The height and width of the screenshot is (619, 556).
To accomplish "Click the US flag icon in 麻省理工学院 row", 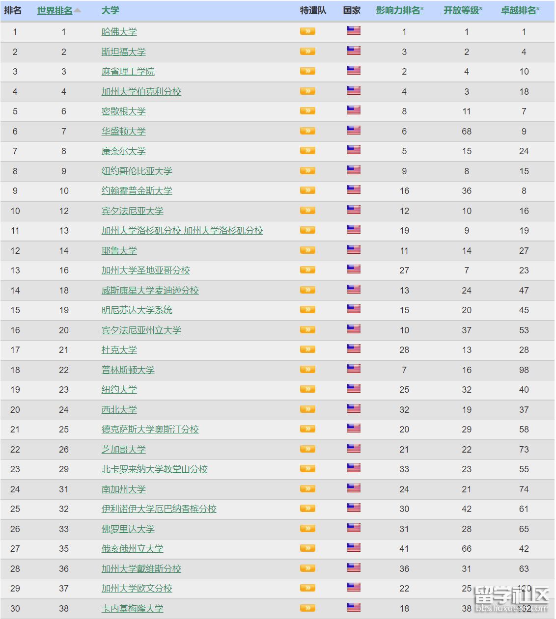I will point(354,70).
